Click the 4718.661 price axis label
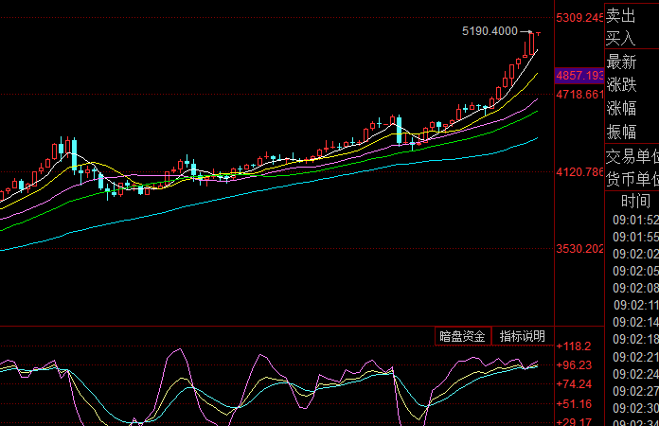Viewport: 659px width, 426px height. (x=580, y=95)
